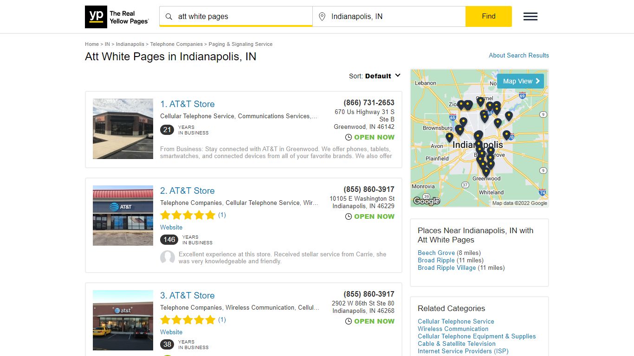634x356 pixels.
Task: Click the clock icon on the Washington St listing
Action: coord(349,216)
